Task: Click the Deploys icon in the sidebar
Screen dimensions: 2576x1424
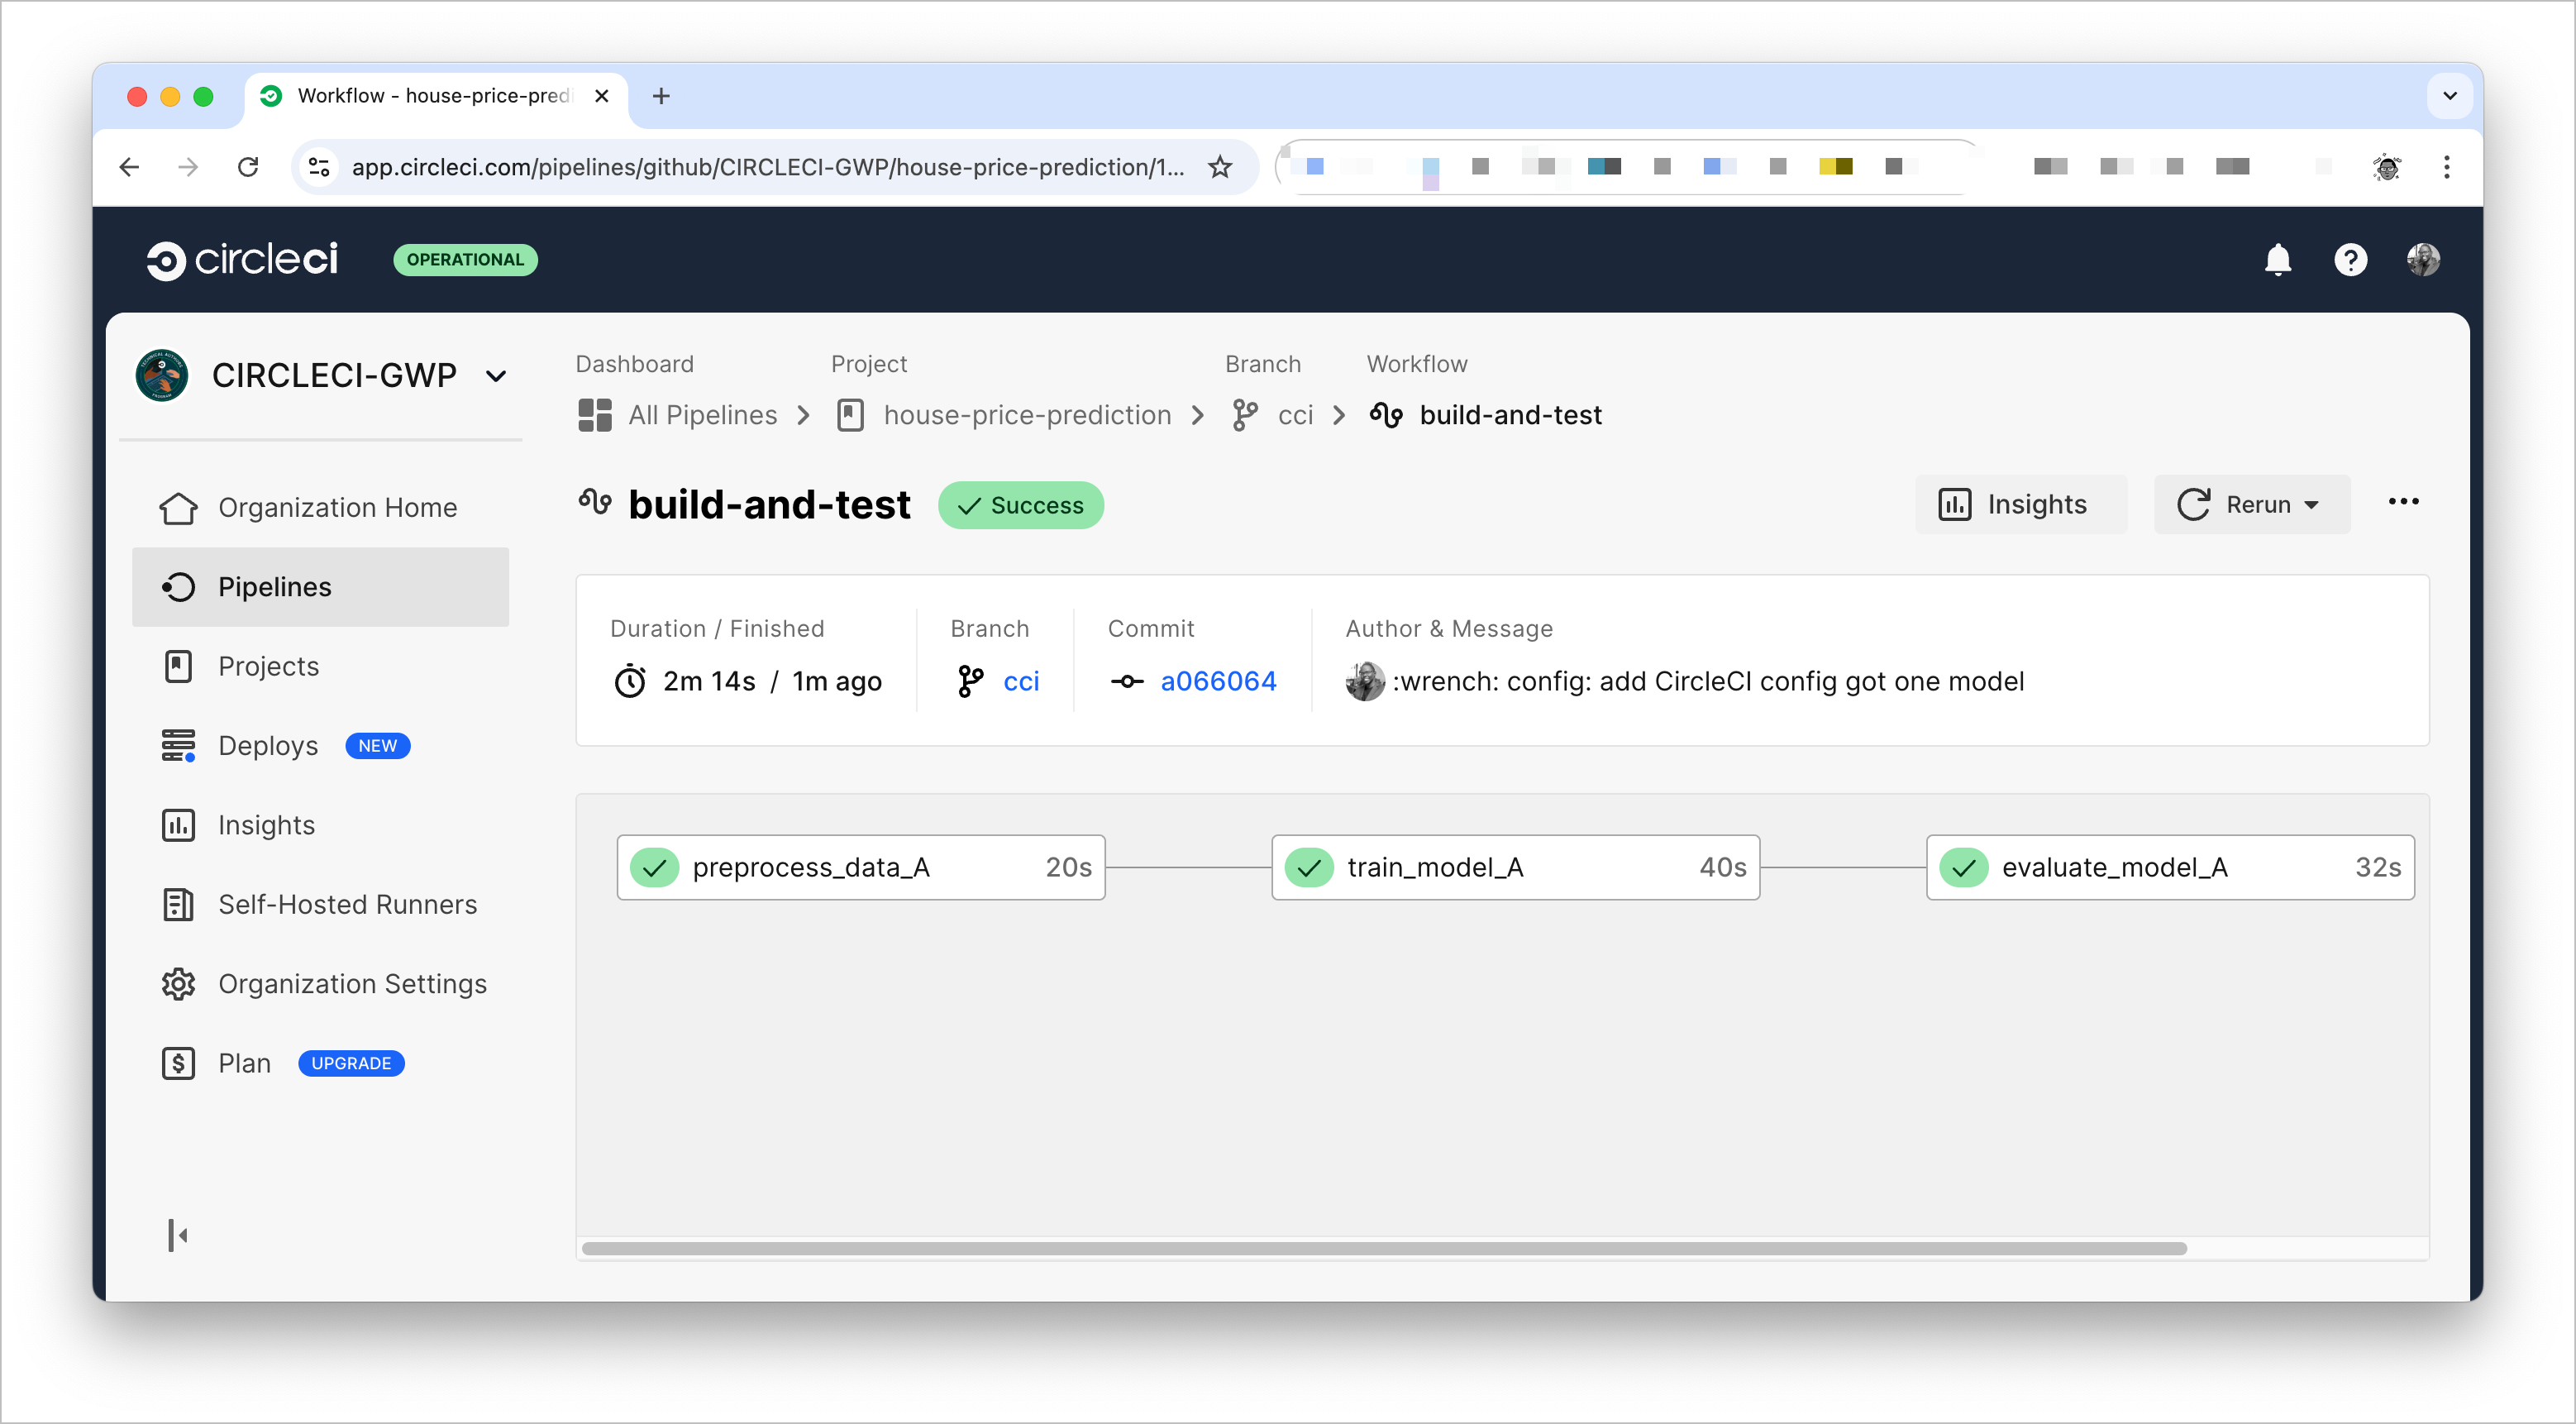Action: 179,745
